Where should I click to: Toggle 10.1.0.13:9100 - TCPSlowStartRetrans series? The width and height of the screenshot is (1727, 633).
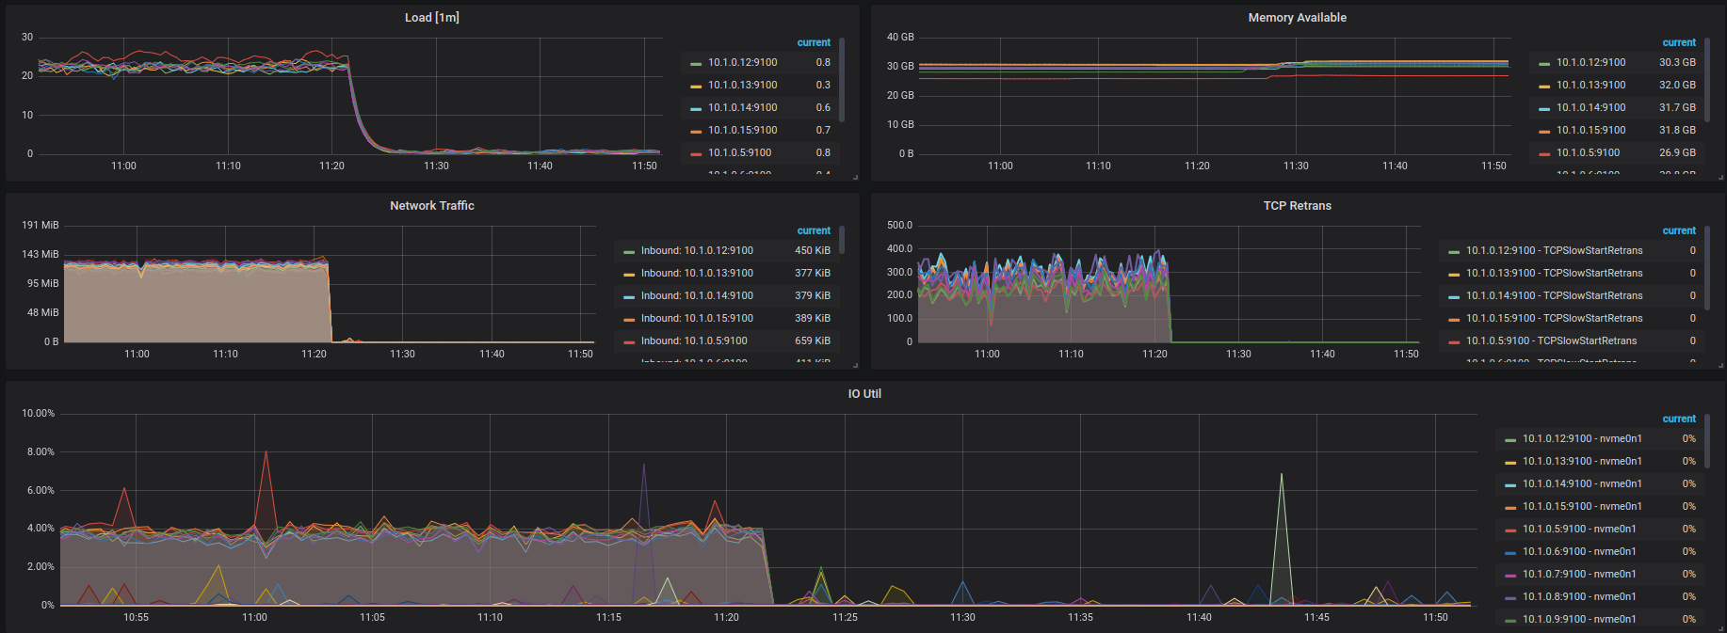[1554, 273]
